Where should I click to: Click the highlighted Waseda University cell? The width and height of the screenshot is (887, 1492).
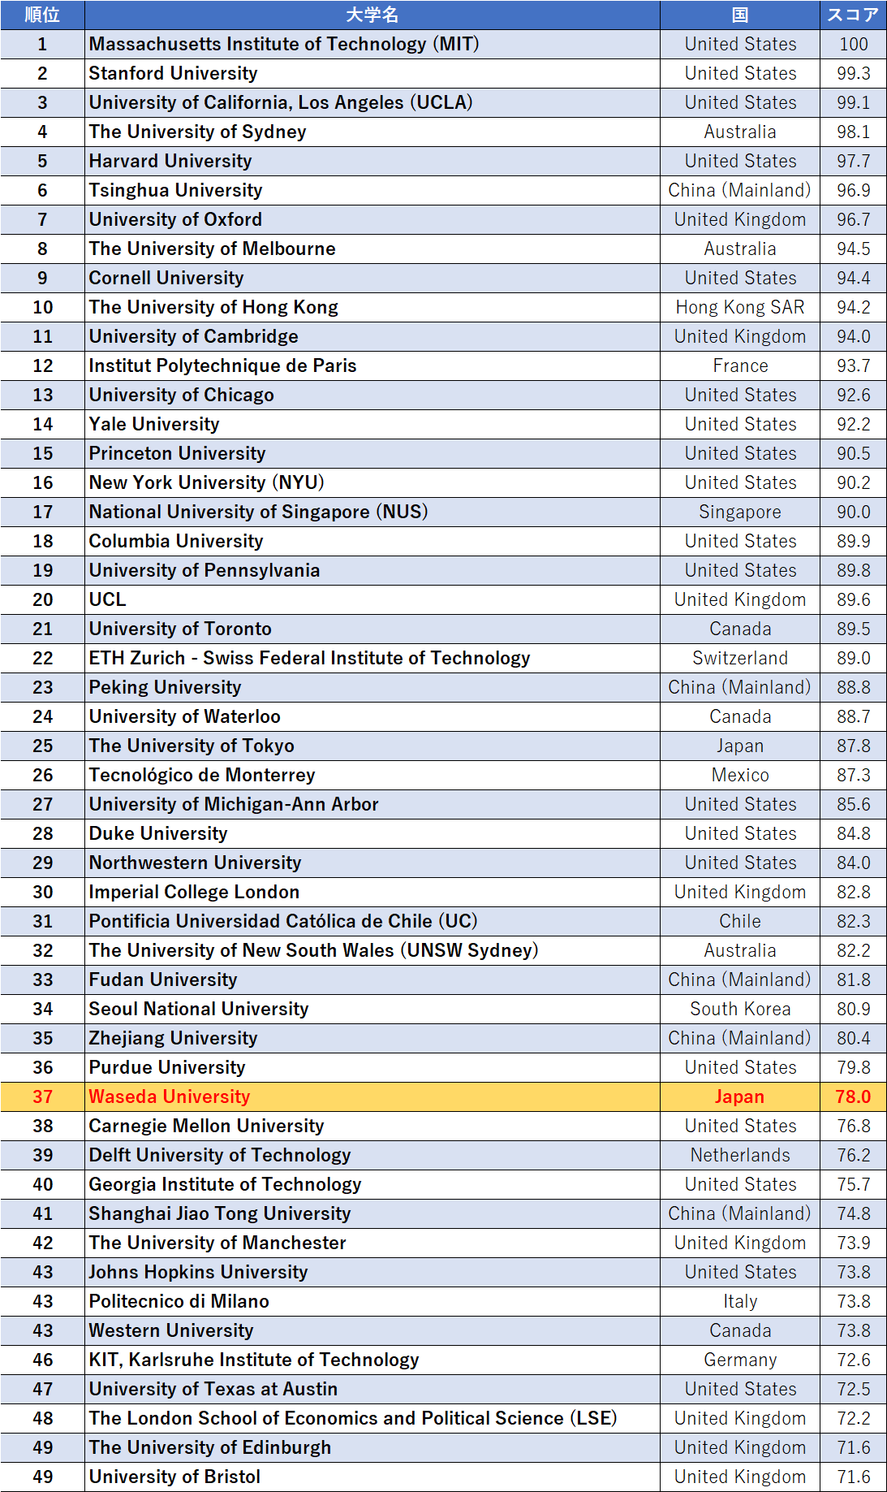coord(372,1096)
